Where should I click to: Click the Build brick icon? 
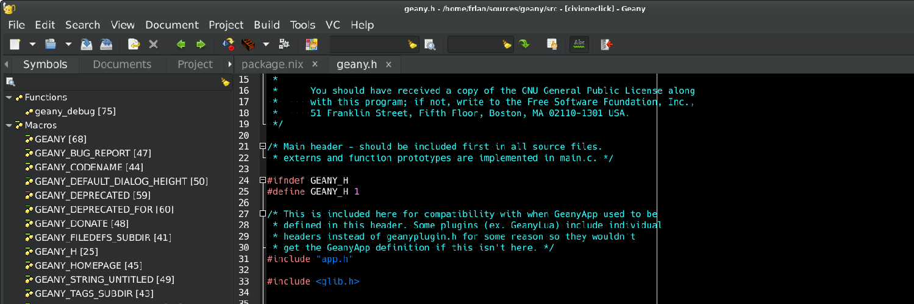[248, 44]
